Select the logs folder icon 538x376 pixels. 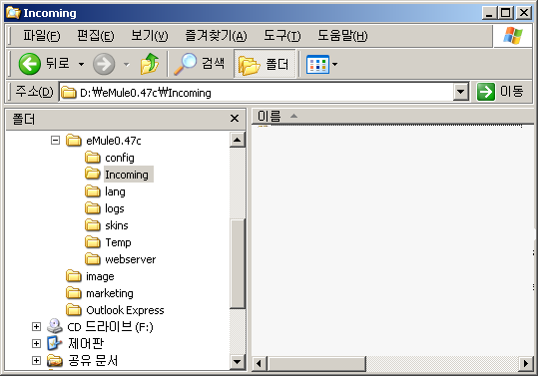click(93, 208)
